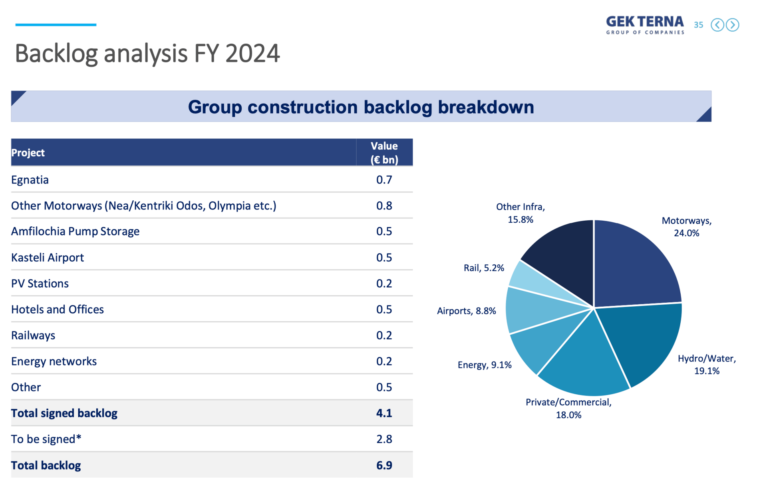Image resolution: width=767 pixels, height=491 pixels.
Task: Click PV Stations value 0.2
Action: pos(384,283)
